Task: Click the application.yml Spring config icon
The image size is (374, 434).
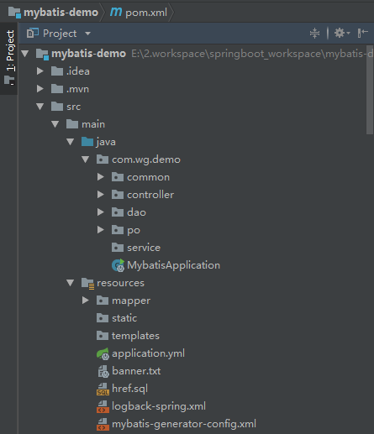Action: point(103,353)
